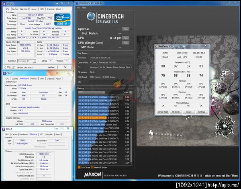This screenshot has width=241, height=189.
Task: Click the MAXON logo at Cinebench bottom
Action: coord(92,175)
